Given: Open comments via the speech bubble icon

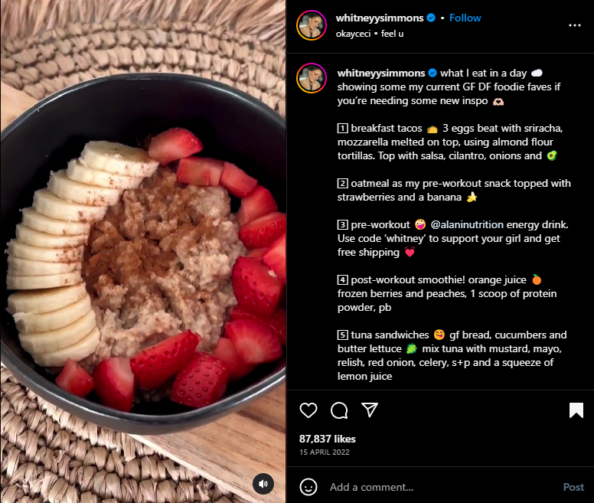Looking at the screenshot, I should click(339, 410).
